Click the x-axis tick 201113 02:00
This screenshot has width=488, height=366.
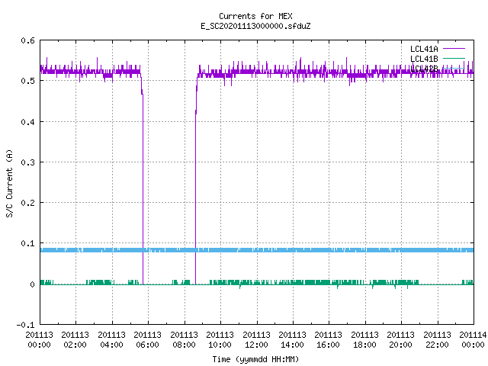tap(75, 340)
